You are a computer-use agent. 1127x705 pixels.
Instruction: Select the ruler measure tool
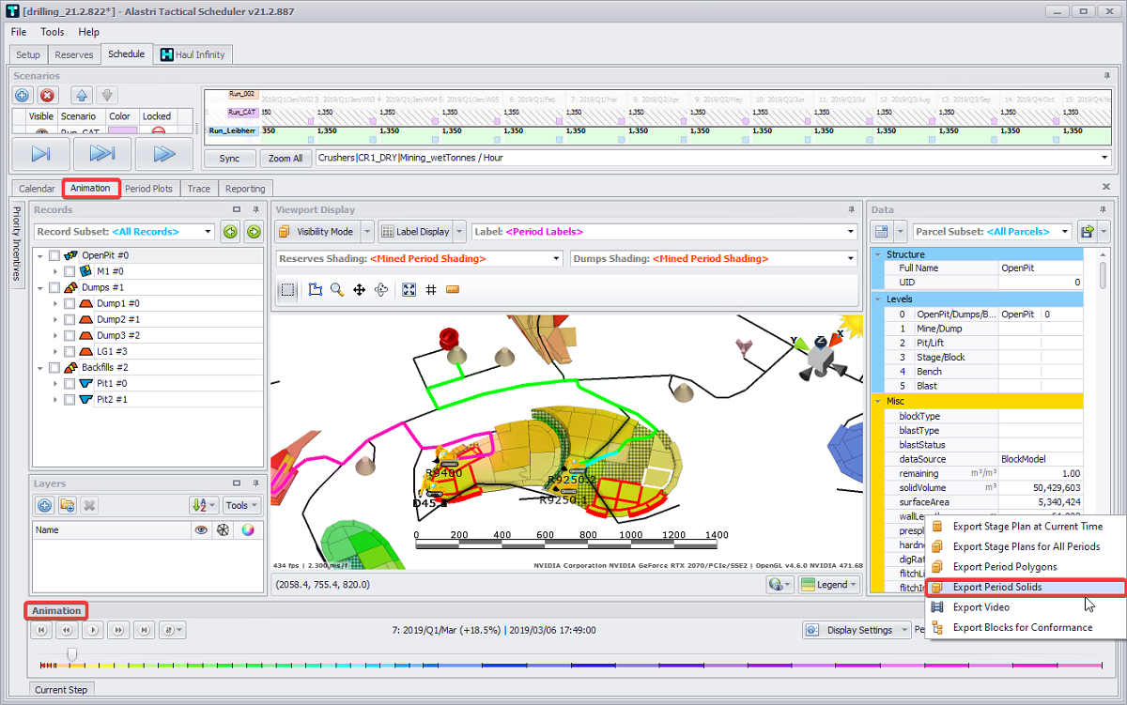coord(452,290)
